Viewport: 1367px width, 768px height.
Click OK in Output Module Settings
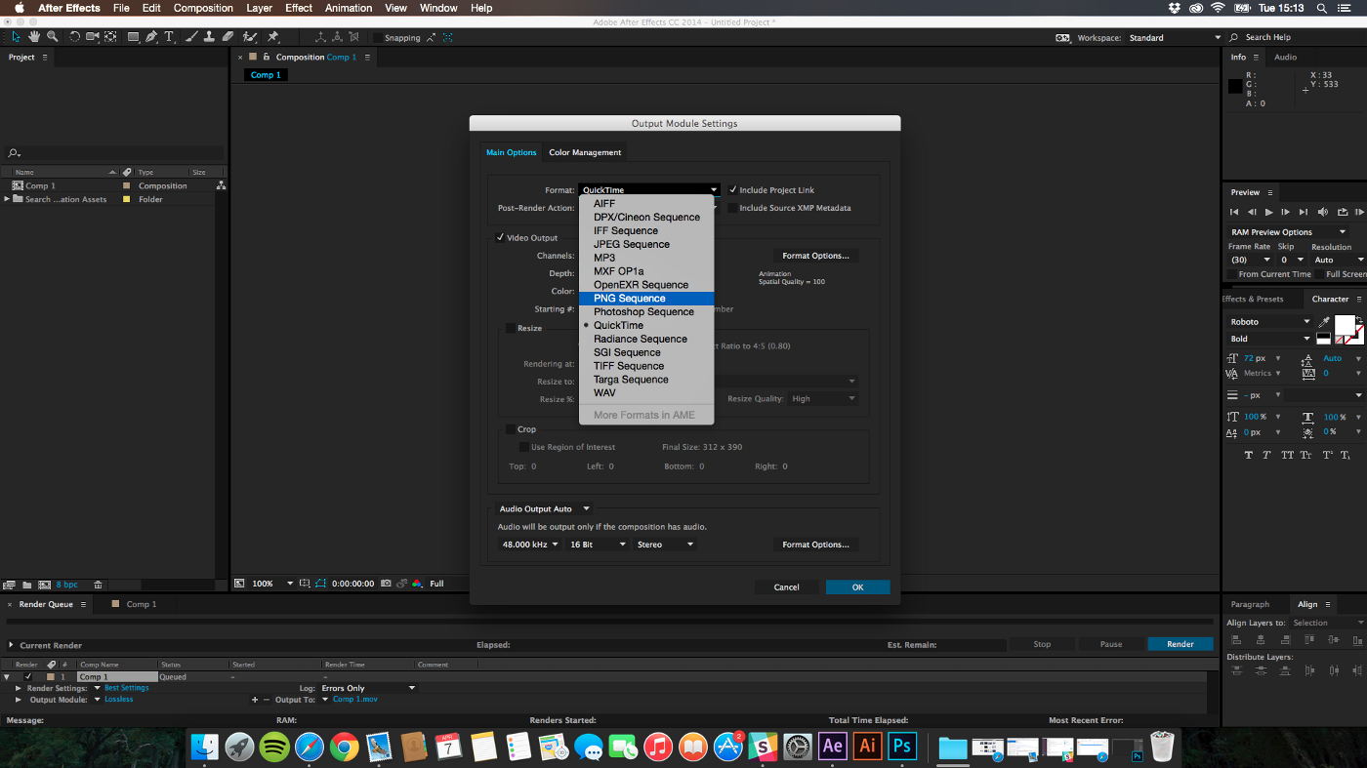point(857,587)
